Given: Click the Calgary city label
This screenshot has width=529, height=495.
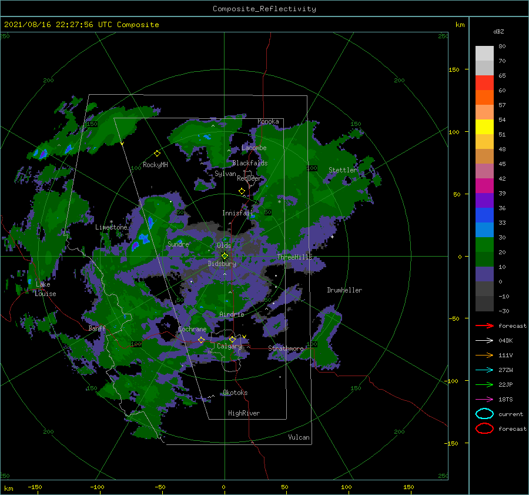Looking at the screenshot, I should 229,346.
